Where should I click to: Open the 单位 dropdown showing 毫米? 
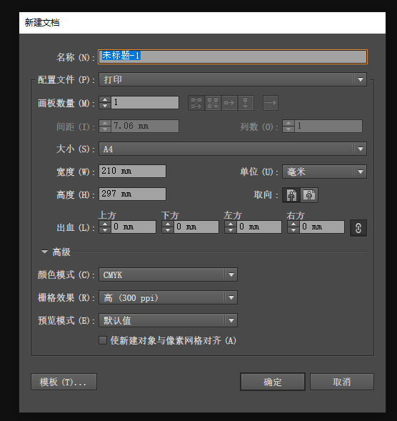[324, 172]
